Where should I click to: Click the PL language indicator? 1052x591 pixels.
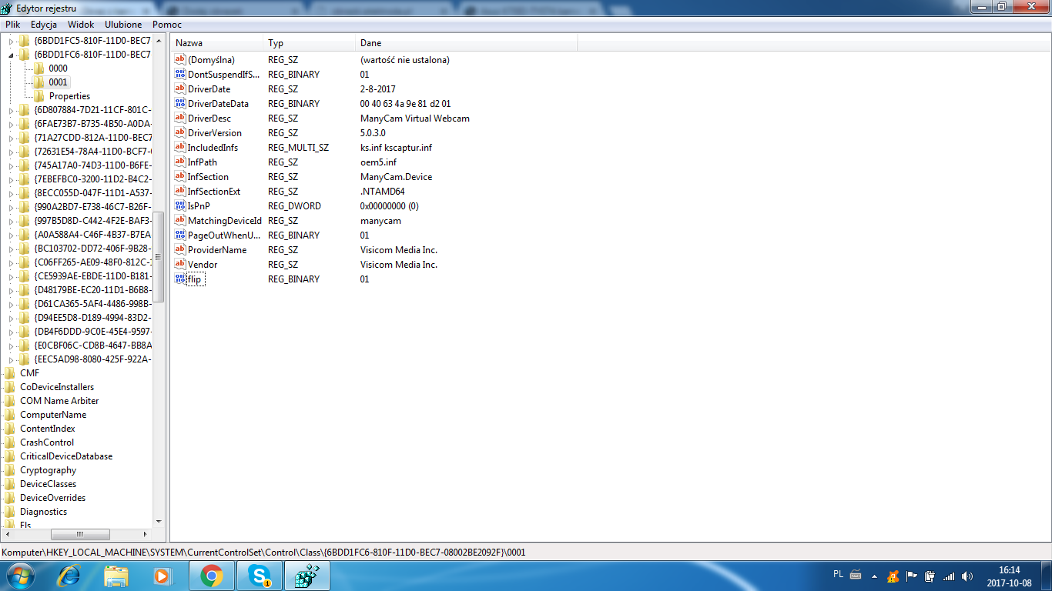838,574
